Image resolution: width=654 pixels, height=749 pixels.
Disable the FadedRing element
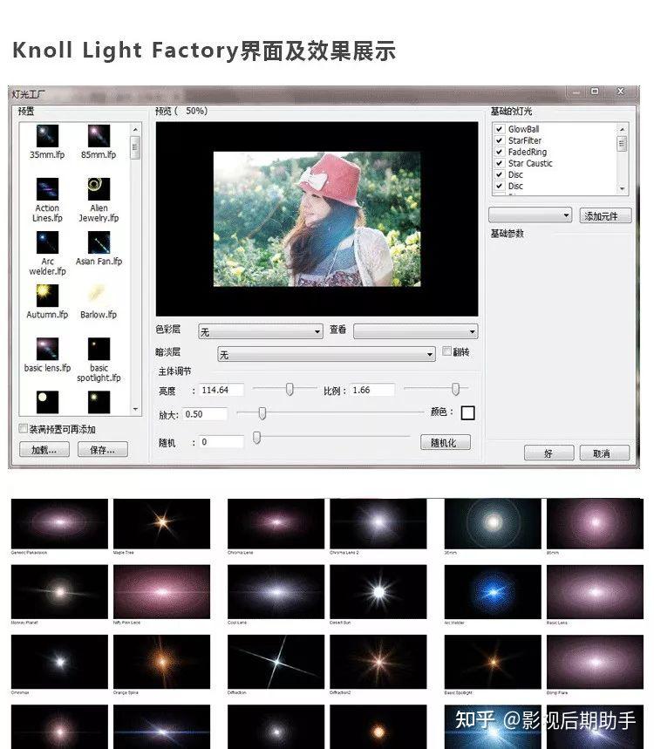(x=499, y=152)
